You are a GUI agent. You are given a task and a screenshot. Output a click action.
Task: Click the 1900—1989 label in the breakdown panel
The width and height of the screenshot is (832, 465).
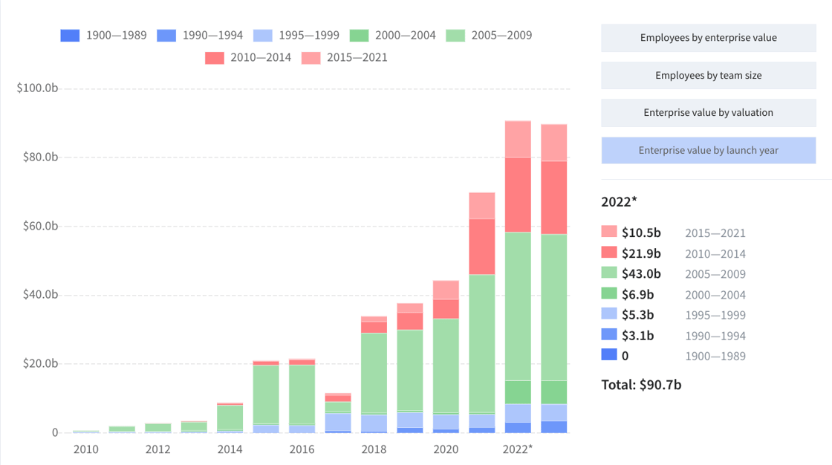715,357
